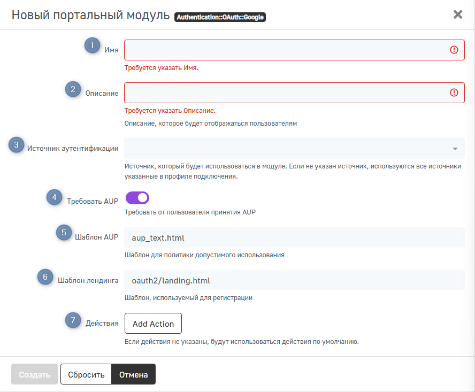The height and width of the screenshot is (392, 475).
Task: Click the Шаблон лендинга field with oauth2/landing.html
Action: (x=294, y=280)
